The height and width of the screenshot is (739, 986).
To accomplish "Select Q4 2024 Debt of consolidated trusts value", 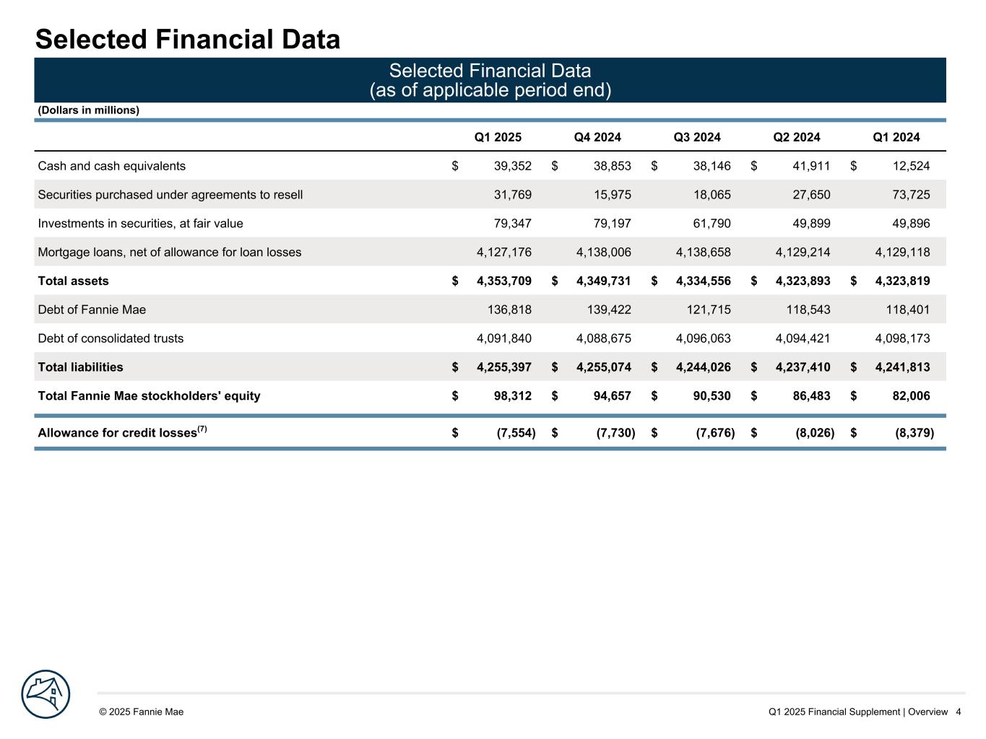I will pos(604,338).
